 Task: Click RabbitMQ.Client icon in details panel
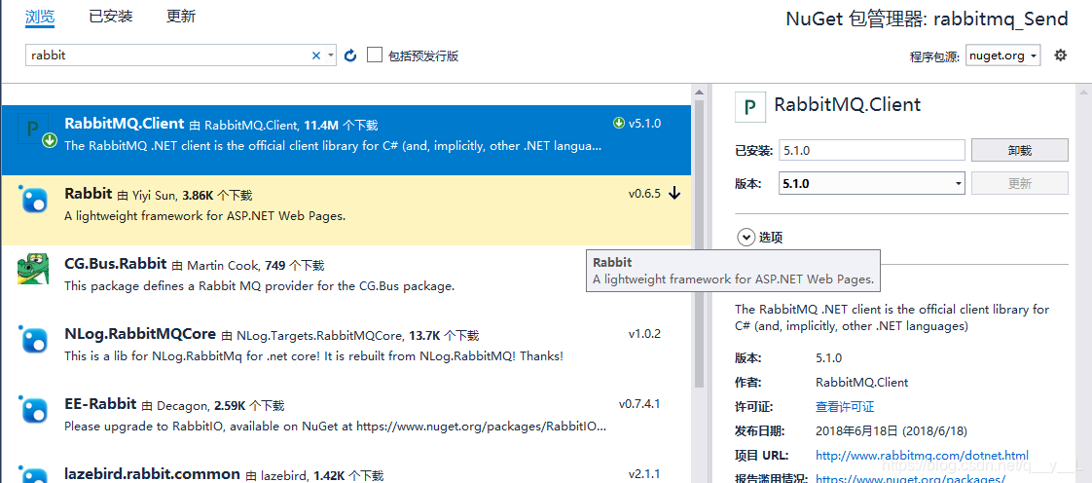pyautogui.click(x=750, y=107)
